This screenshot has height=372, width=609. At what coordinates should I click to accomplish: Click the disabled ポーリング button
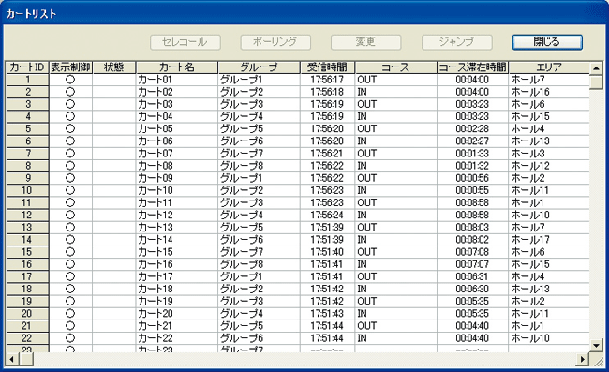click(275, 42)
